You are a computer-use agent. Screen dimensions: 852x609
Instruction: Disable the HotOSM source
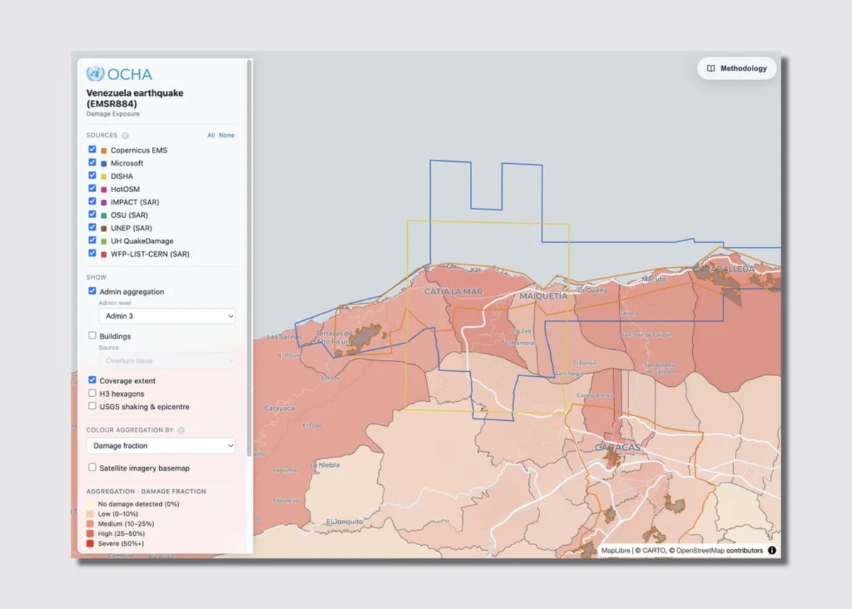(x=92, y=188)
